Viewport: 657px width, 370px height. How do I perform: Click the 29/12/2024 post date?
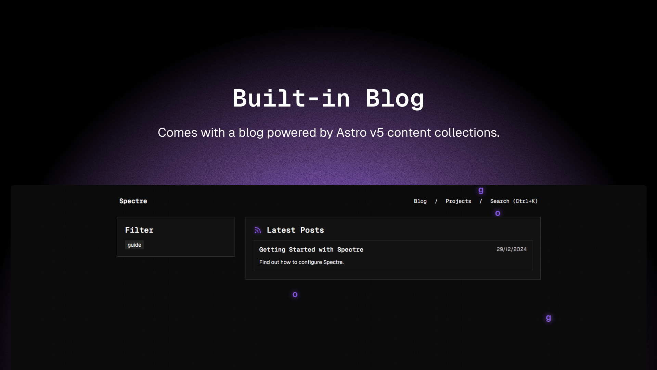click(512, 249)
